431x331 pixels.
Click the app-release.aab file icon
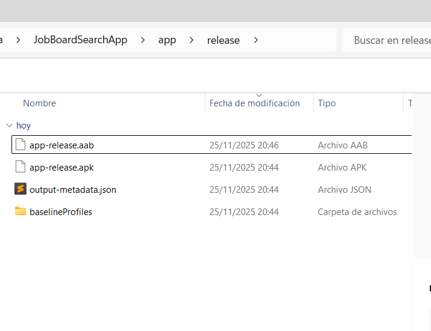click(x=20, y=145)
